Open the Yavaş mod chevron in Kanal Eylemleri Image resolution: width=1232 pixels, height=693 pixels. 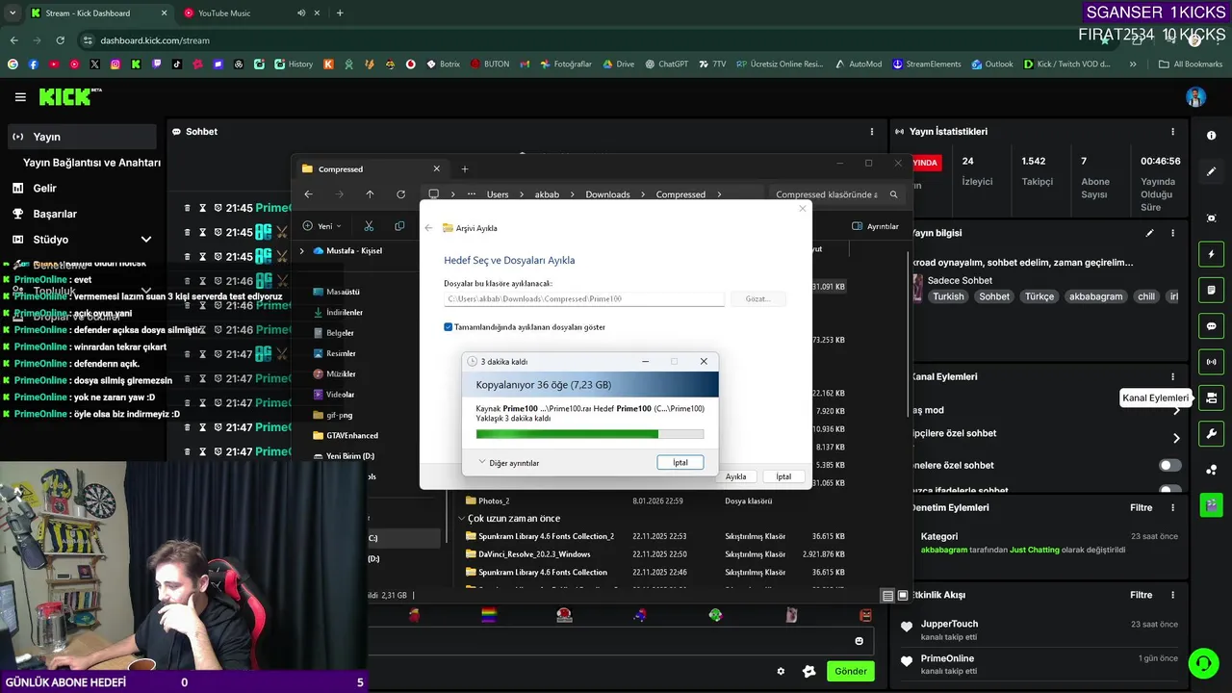(1176, 410)
